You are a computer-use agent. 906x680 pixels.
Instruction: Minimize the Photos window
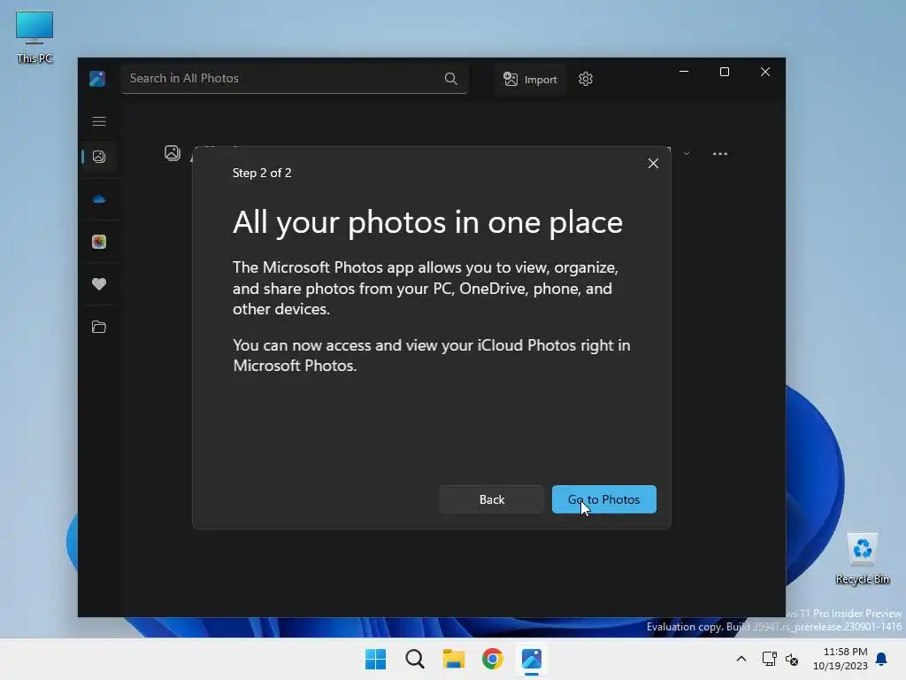coord(684,72)
